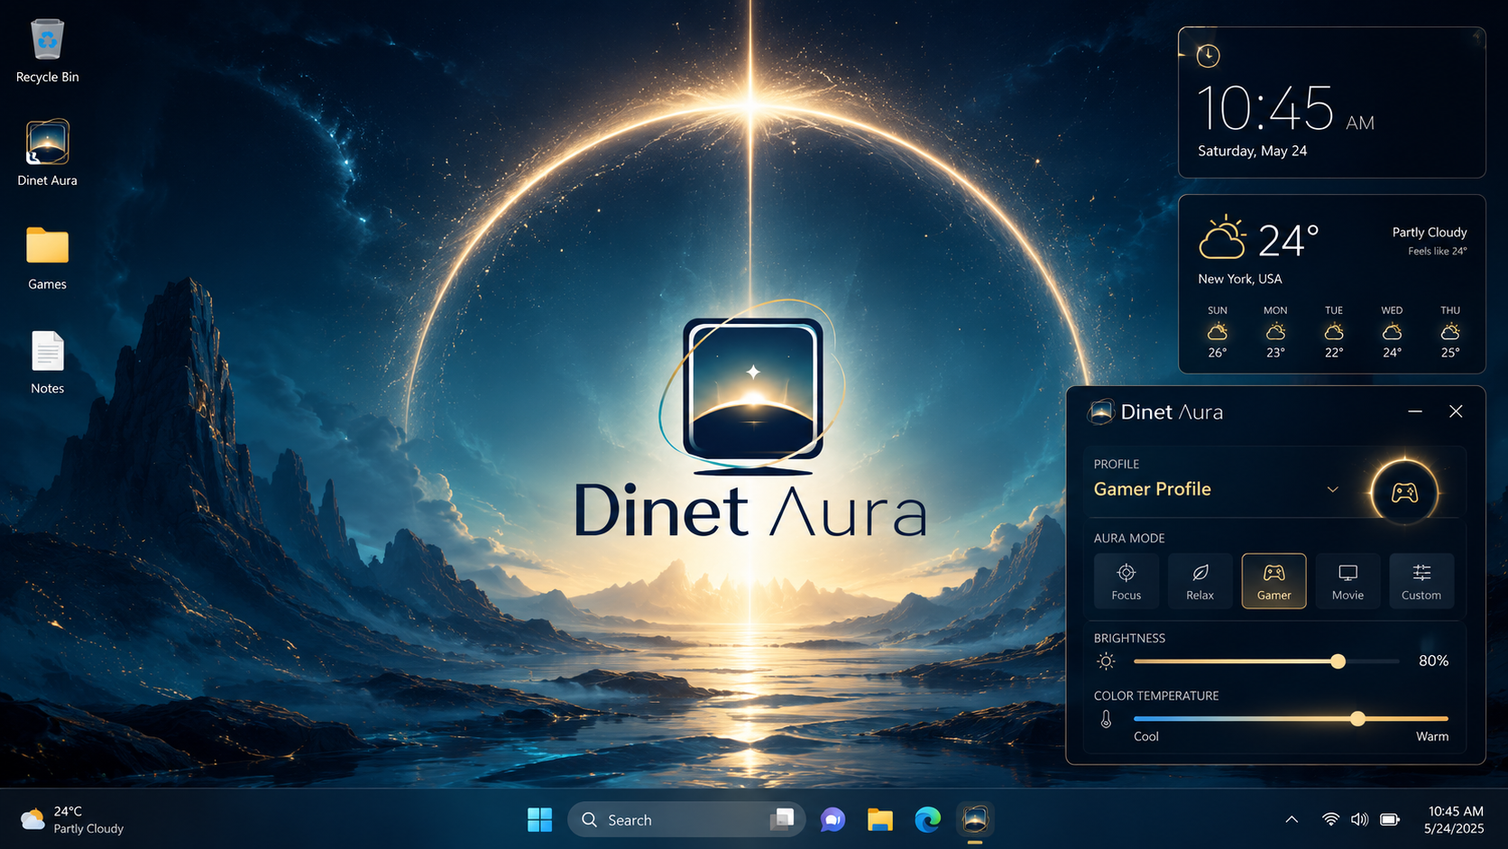The height and width of the screenshot is (849, 1508).
Task: Click 'Saturday, May 24' date text
Action: [x=1252, y=151]
